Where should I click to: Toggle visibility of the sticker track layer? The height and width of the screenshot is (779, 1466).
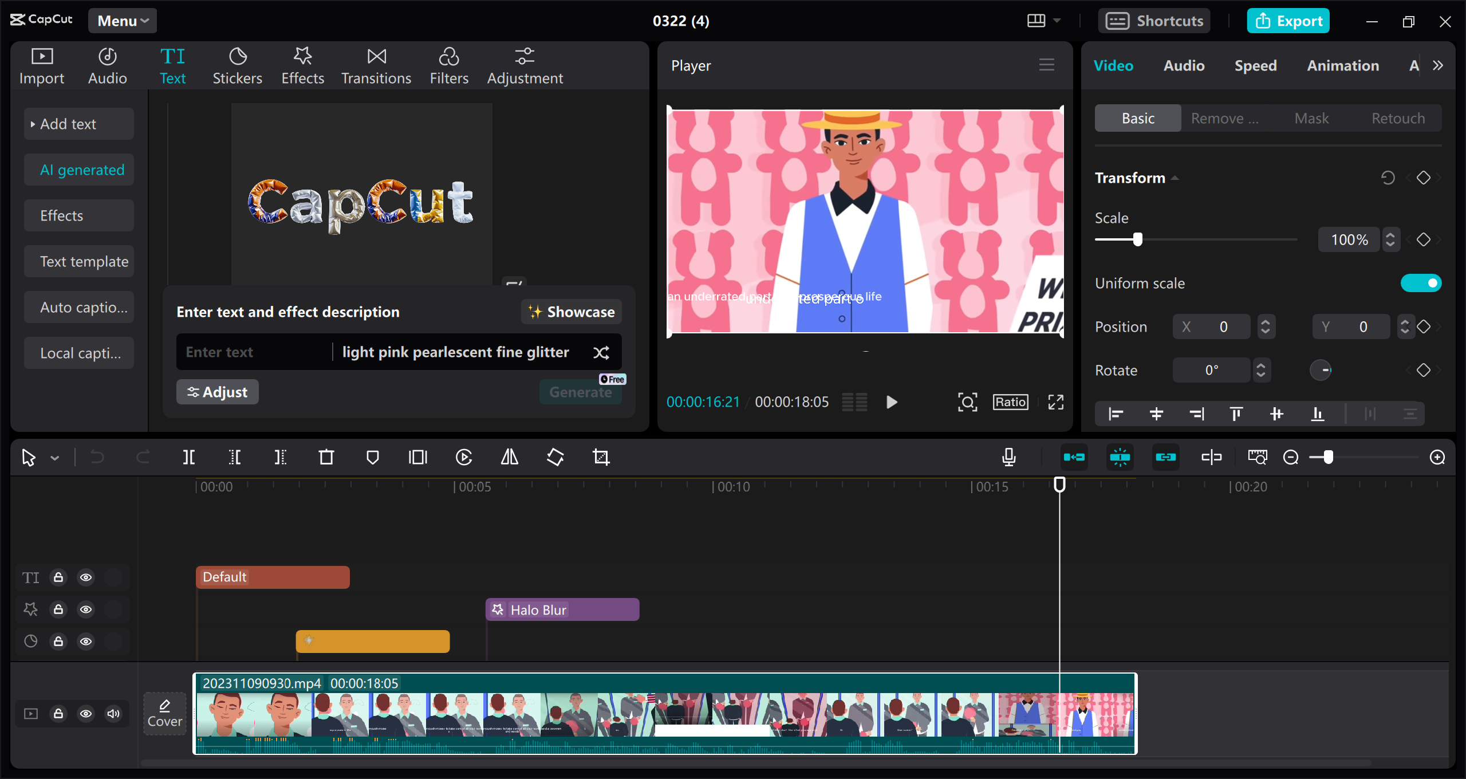pyautogui.click(x=85, y=609)
